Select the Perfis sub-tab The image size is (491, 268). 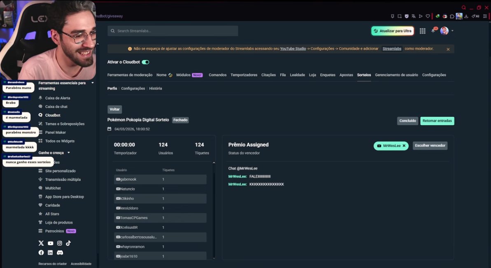[x=112, y=88]
